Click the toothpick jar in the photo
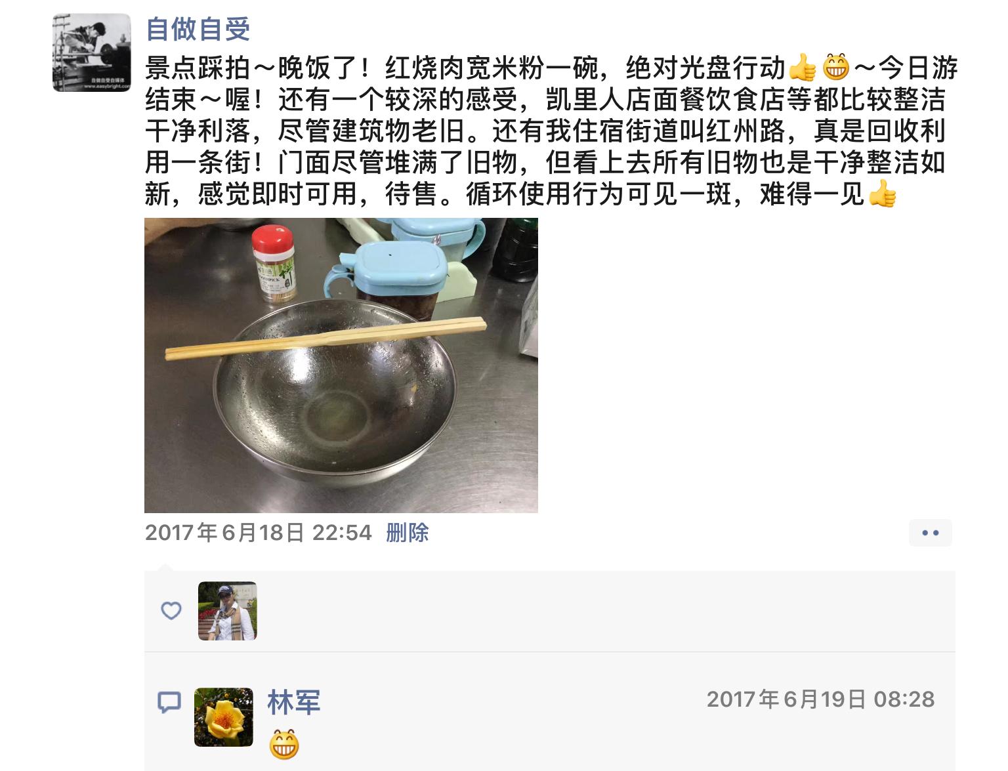Screen dimensions: 1008x771 tap(274, 264)
